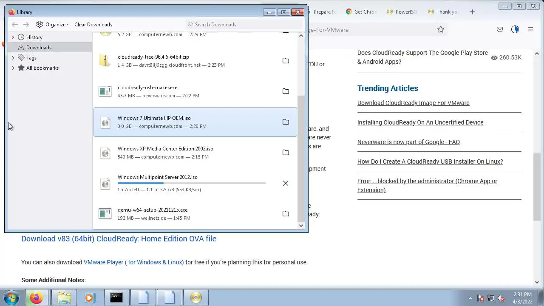
Task: Click the Windows XP Media Center ISO icon
Action: pos(105,153)
